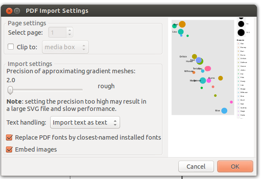Viewport: 265px width, 179px height.
Task: Increase page number with up arrow
Action: click(70, 30)
